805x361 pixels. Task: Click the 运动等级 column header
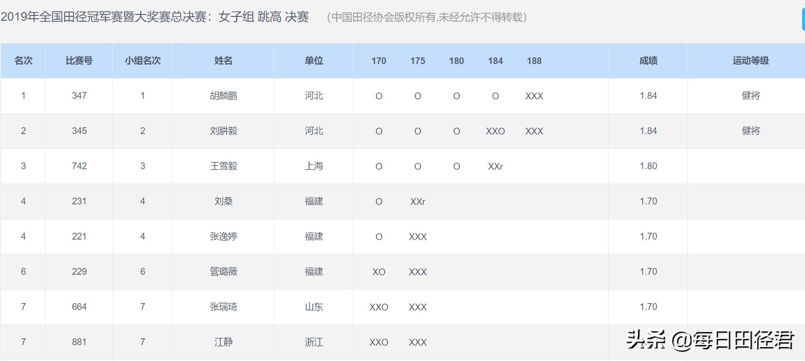(x=751, y=61)
